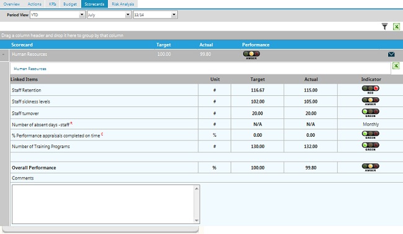This screenshot has height=234, width=403.
Task: Email the Human Resources scorecard
Action: pos(391,54)
